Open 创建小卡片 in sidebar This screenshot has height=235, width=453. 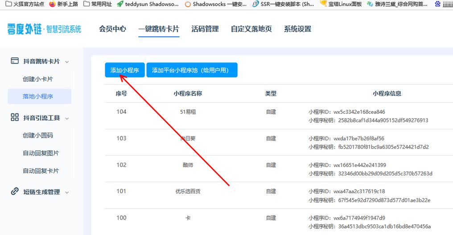(38, 79)
